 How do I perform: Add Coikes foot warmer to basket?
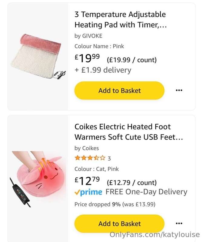tap(119, 224)
